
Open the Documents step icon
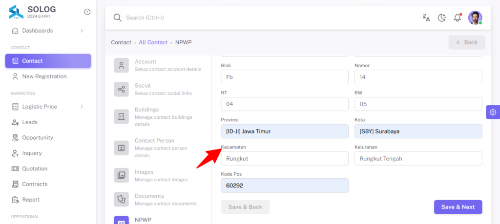122,199
